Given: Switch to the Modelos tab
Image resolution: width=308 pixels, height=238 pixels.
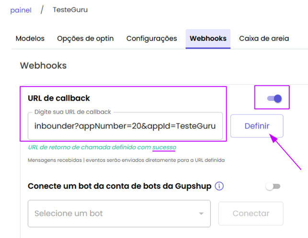Looking at the screenshot, I should 30,38.
